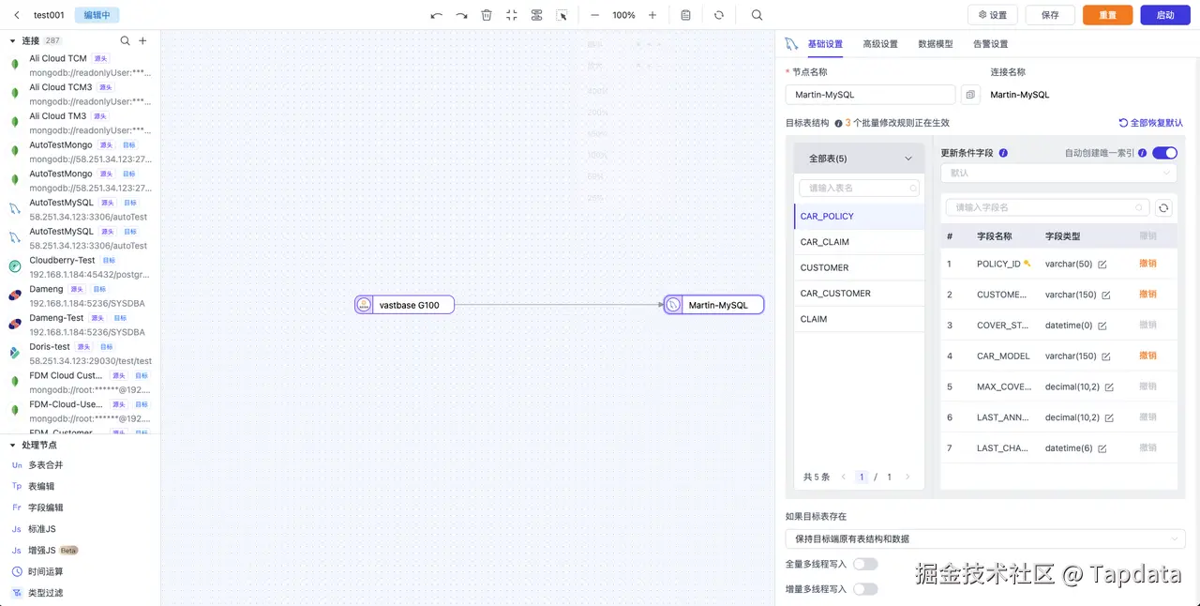Toggle 自动创建唯一索引 switch off

coord(1164,153)
